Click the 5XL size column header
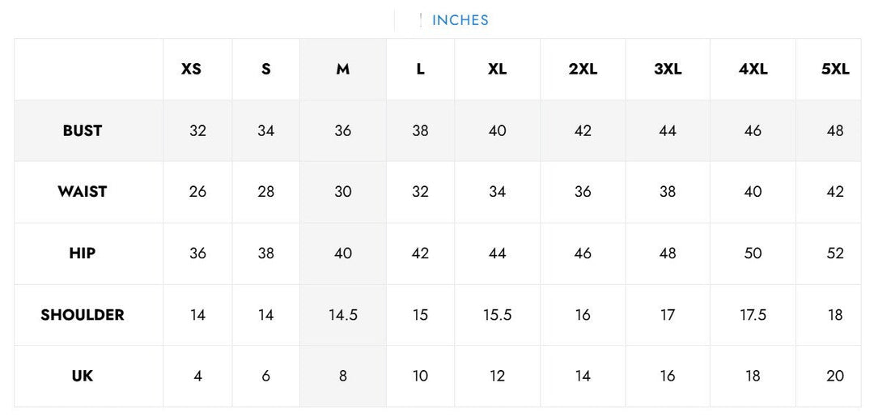 835,70
